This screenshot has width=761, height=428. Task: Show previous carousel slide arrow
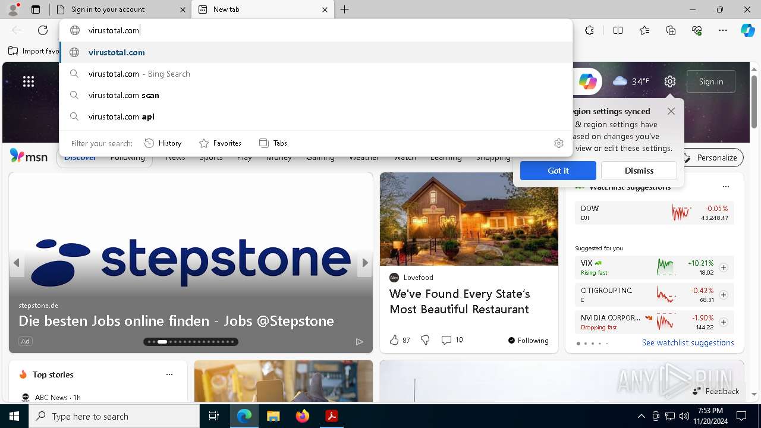pos(17,263)
